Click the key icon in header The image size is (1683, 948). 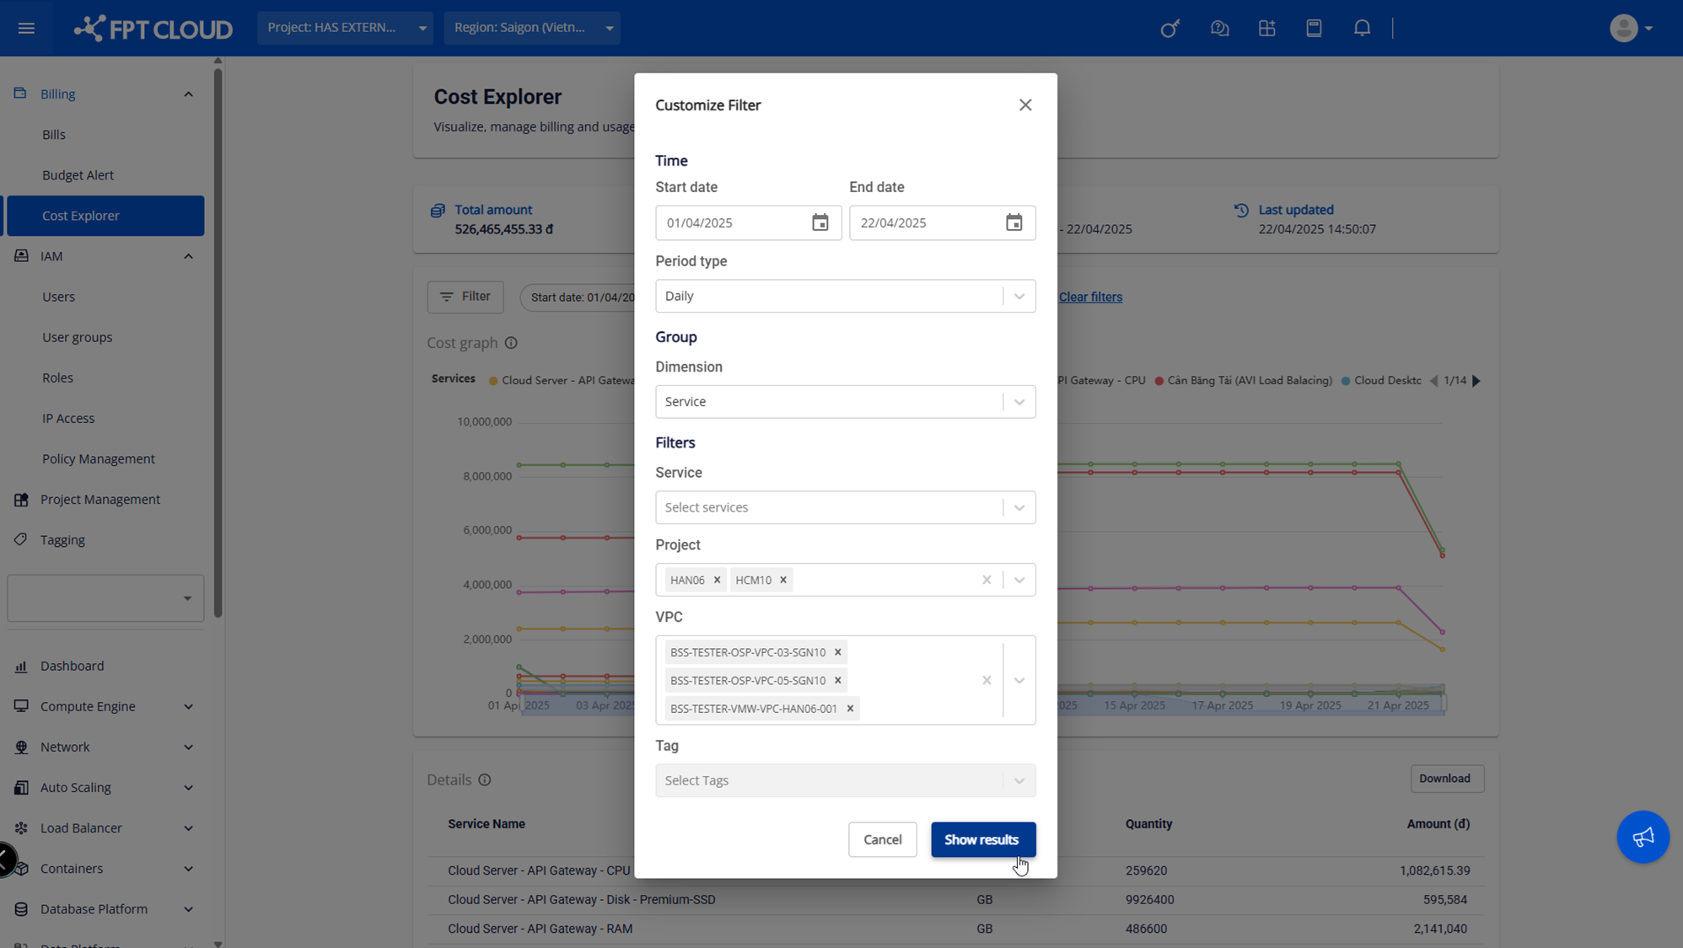[x=1169, y=28]
